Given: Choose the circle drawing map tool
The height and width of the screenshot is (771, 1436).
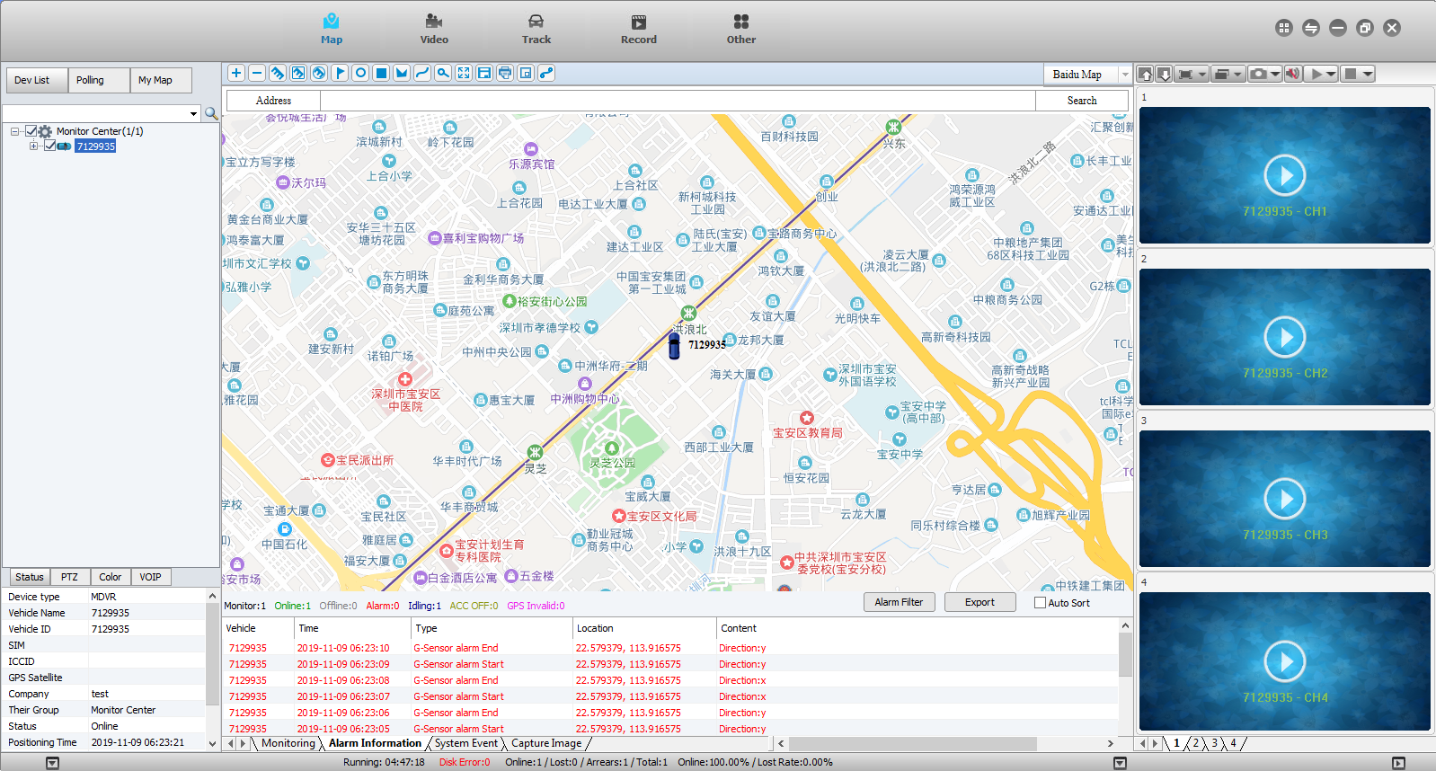Looking at the screenshot, I should (360, 74).
